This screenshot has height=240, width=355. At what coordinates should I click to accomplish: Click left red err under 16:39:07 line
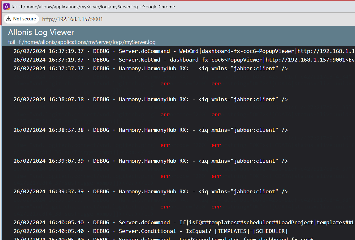click(165, 176)
